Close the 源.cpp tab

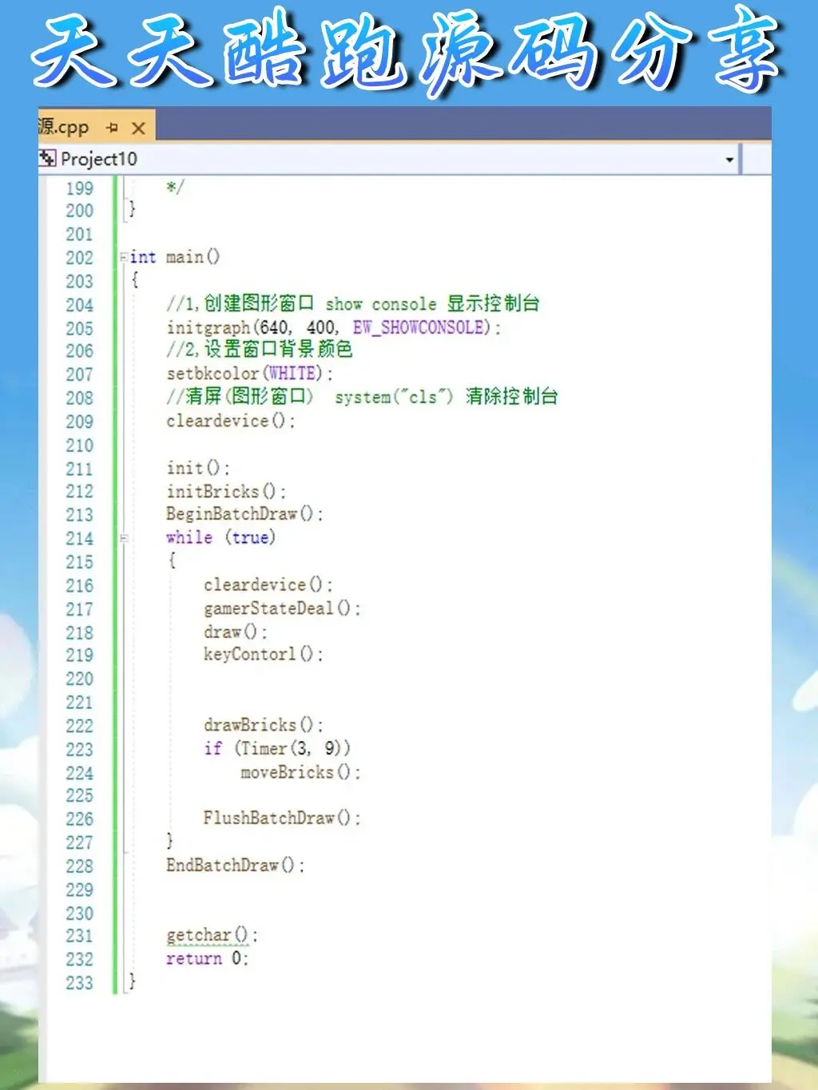click(x=138, y=128)
